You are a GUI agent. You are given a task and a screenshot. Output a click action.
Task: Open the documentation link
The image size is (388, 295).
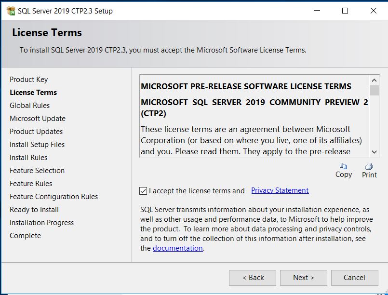tap(177, 248)
